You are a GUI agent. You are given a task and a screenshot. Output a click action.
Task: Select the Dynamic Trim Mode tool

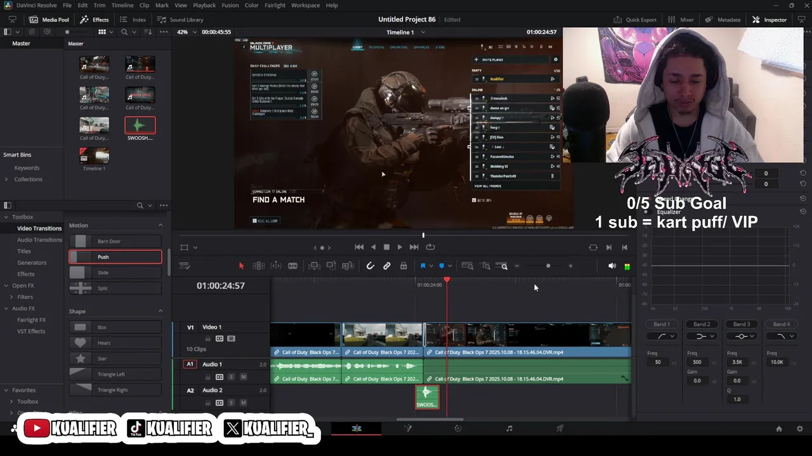point(276,266)
